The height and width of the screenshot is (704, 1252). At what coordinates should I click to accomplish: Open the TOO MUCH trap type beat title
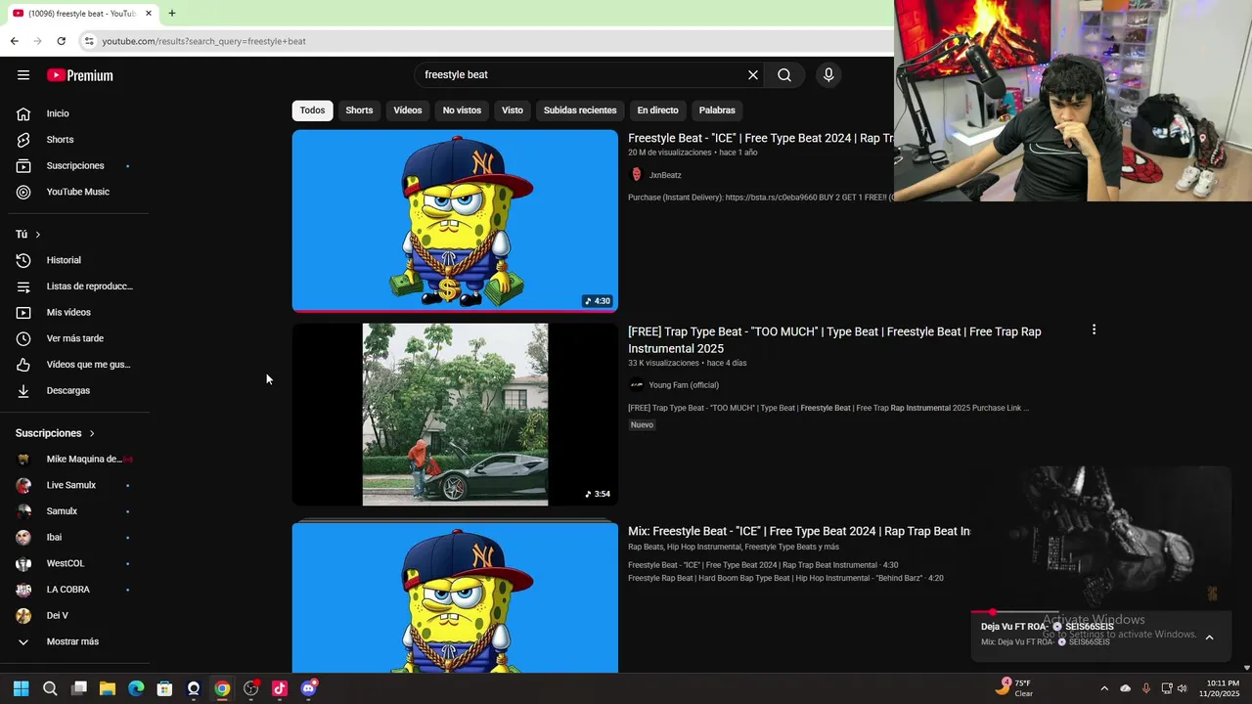point(834,340)
